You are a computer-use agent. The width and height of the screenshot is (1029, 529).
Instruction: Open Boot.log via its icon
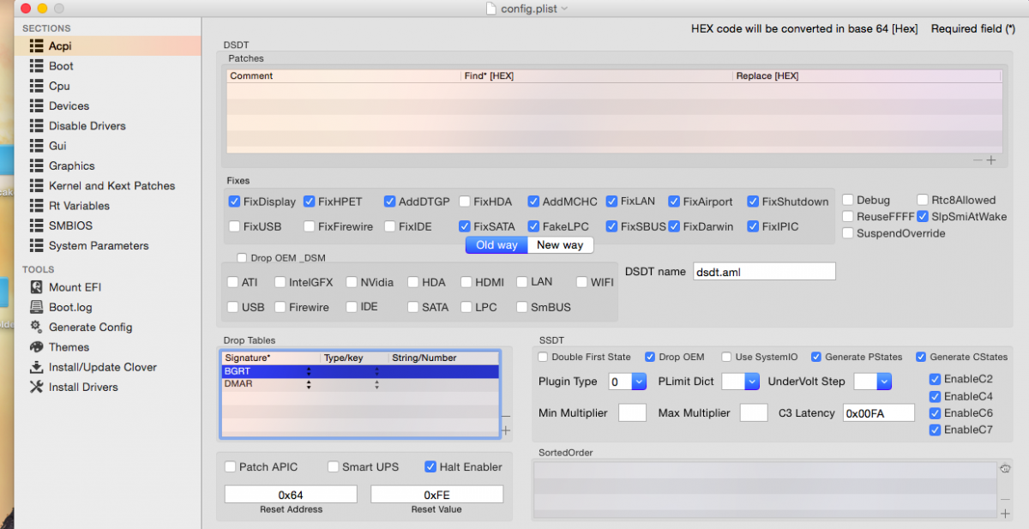pyautogui.click(x=36, y=307)
